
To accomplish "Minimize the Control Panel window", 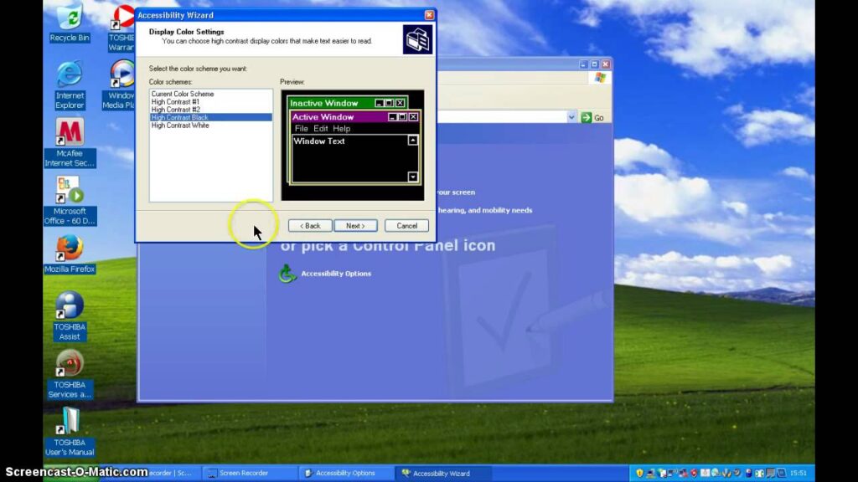I will click(x=583, y=64).
